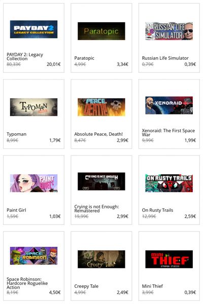203x304 pixels.
Task: Open the Xenoraid banner thumbnail
Action: coord(169,105)
